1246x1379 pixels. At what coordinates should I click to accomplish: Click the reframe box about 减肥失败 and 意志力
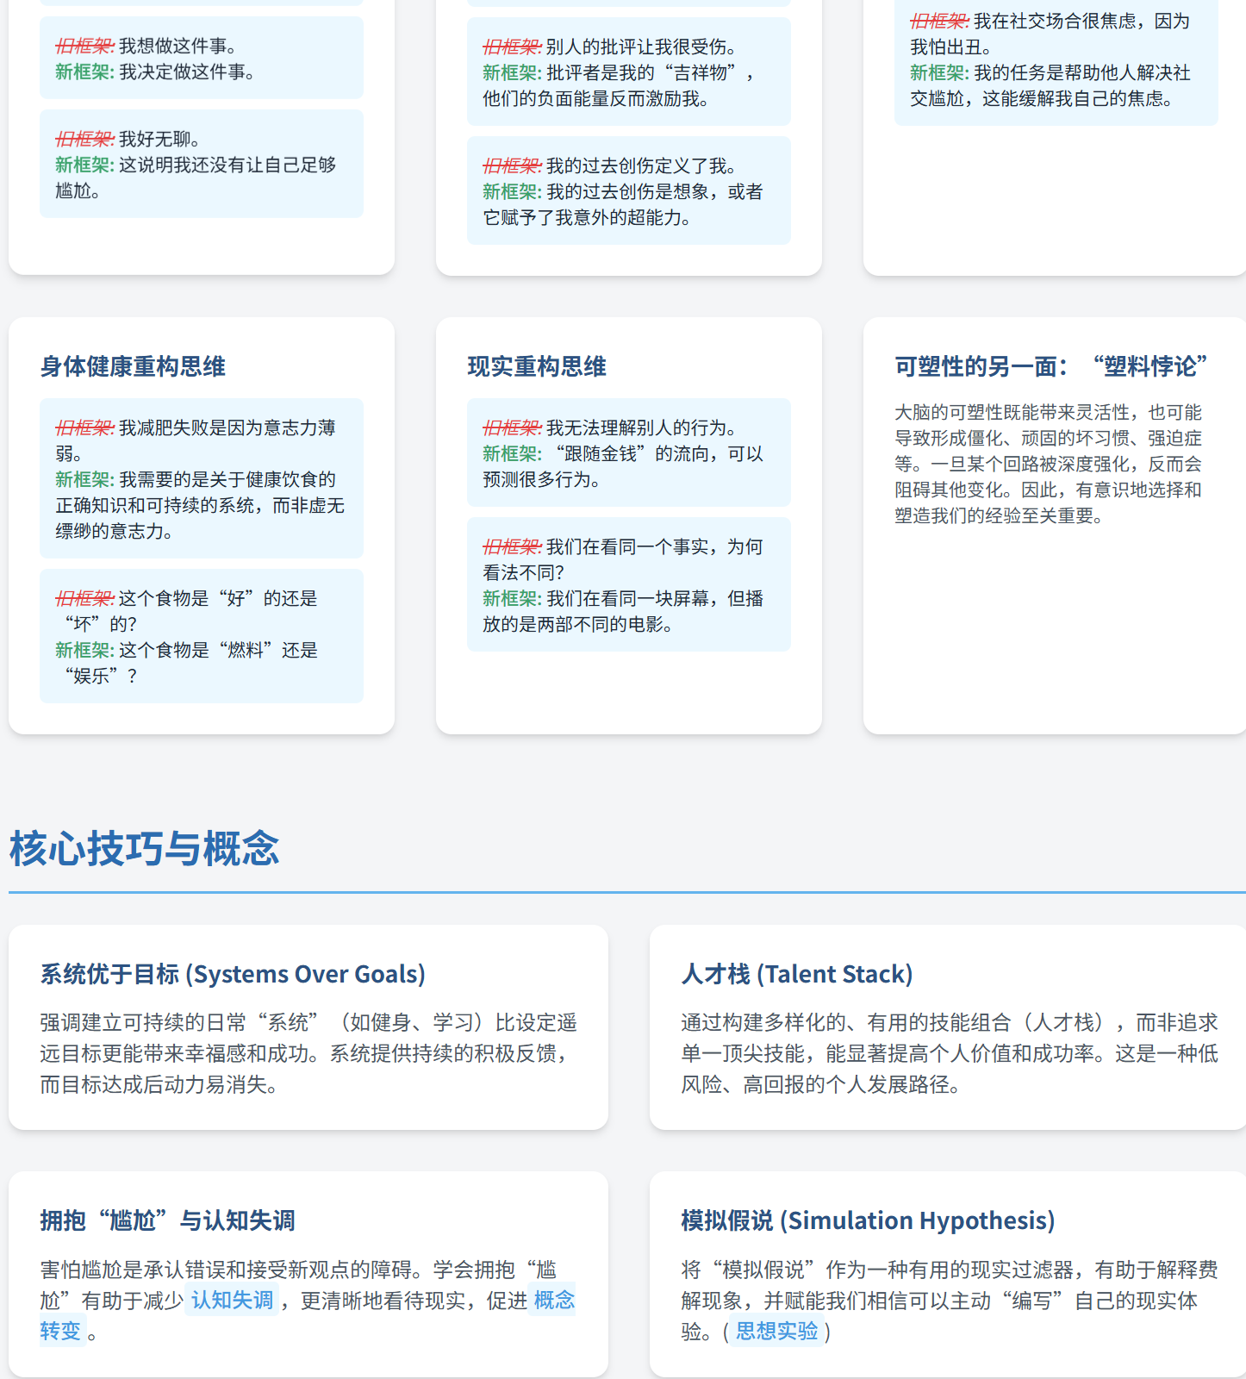tap(201, 478)
